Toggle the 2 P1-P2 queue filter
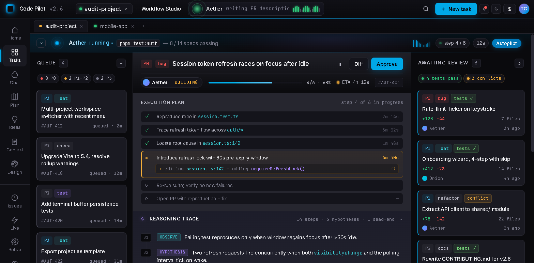Viewport: 534px width, 263px height. point(76,78)
